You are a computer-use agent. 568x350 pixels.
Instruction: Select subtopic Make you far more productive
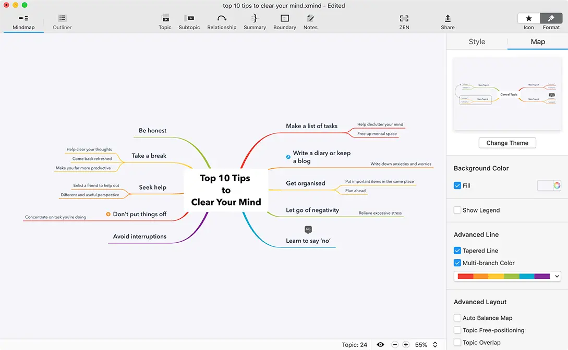(x=83, y=168)
